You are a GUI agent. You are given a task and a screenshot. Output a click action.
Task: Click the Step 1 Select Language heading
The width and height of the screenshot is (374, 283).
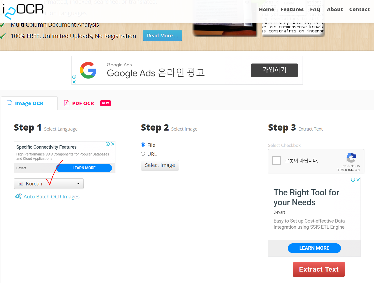pyautogui.click(x=46, y=128)
